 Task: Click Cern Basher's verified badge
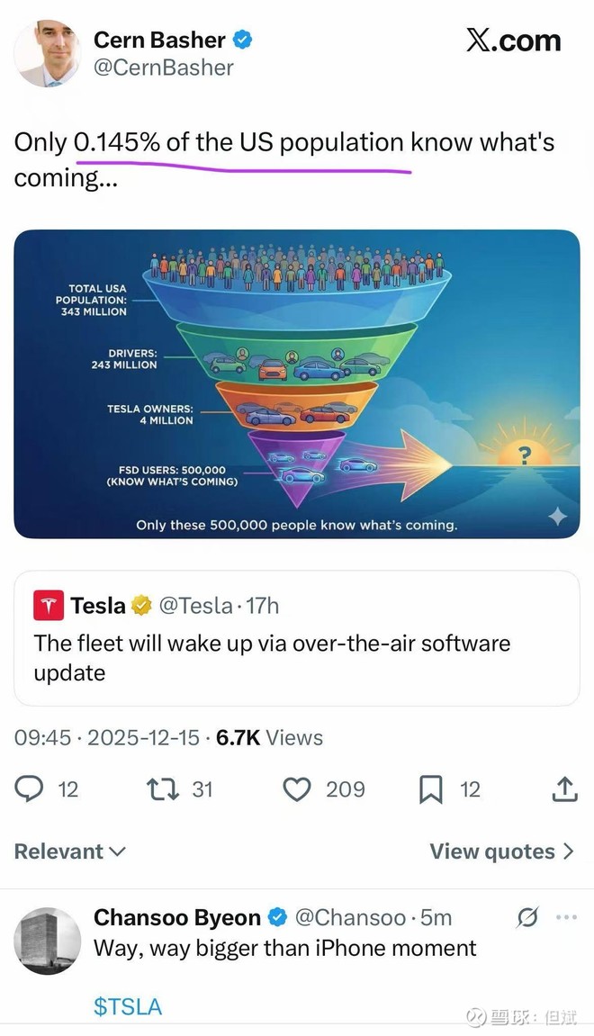point(243,40)
